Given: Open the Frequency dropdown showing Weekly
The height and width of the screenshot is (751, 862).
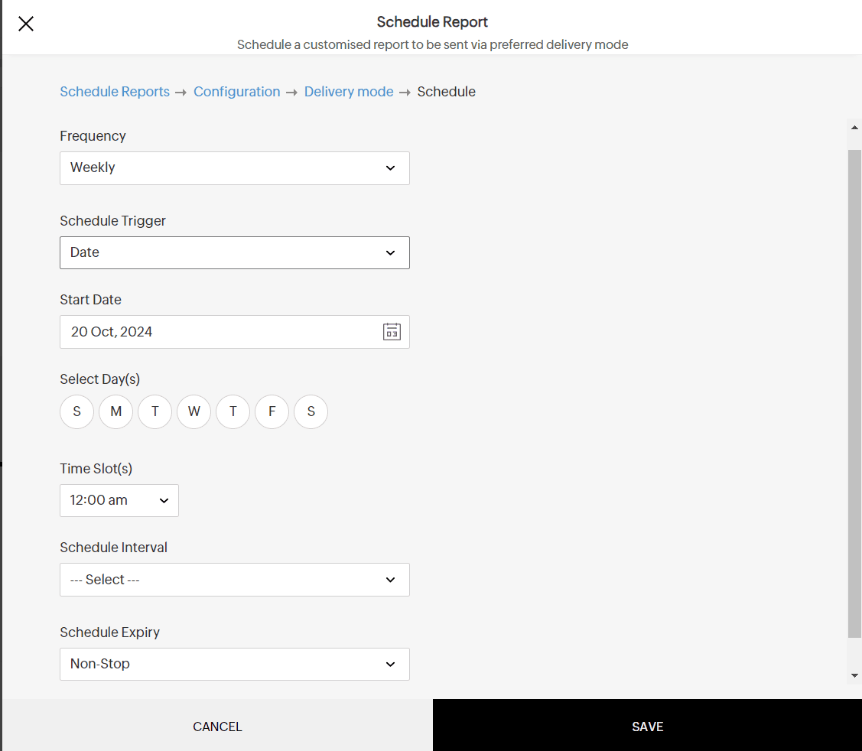Looking at the screenshot, I should 235,168.
